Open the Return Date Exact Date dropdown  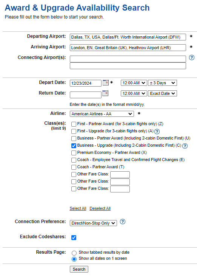click(x=162, y=93)
